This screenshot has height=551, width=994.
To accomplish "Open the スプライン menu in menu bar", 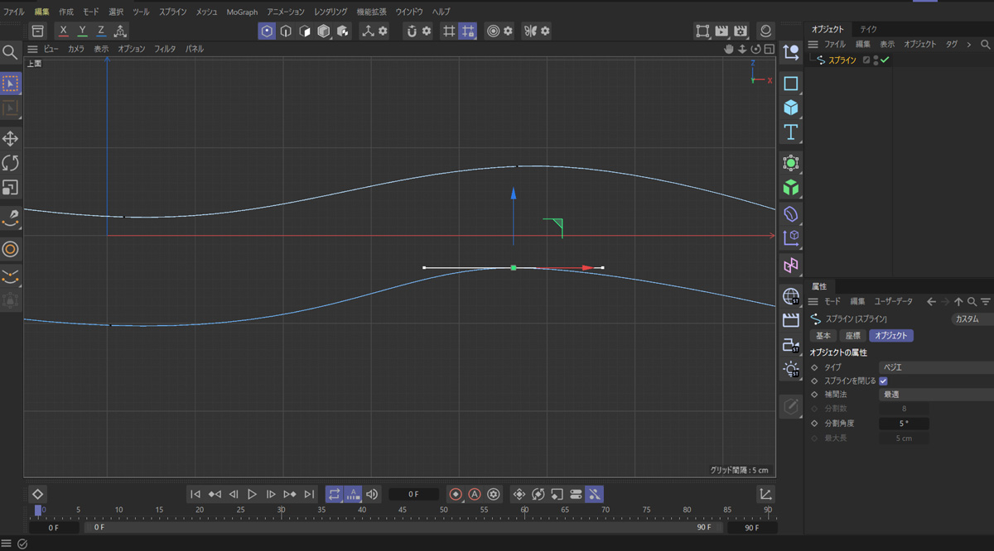I will pyautogui.click(x=172, y=12).
